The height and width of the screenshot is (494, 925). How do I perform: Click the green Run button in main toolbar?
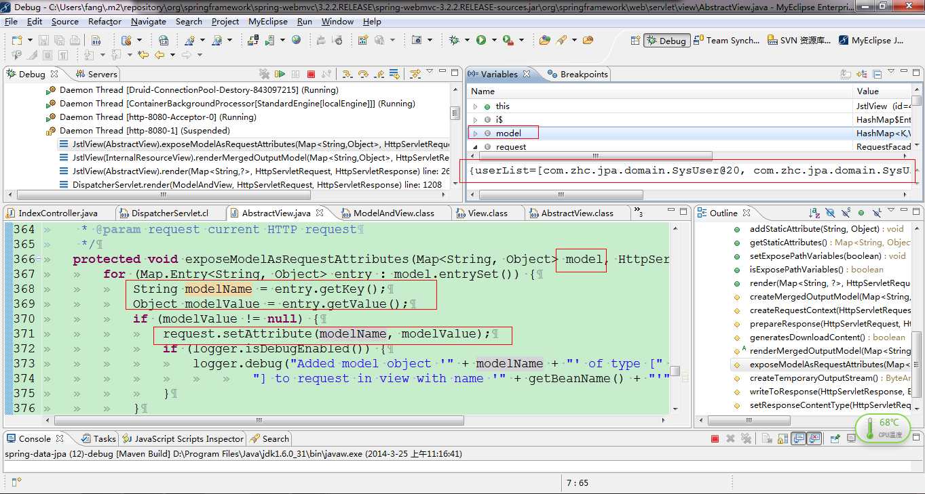[x=481, y=40]
